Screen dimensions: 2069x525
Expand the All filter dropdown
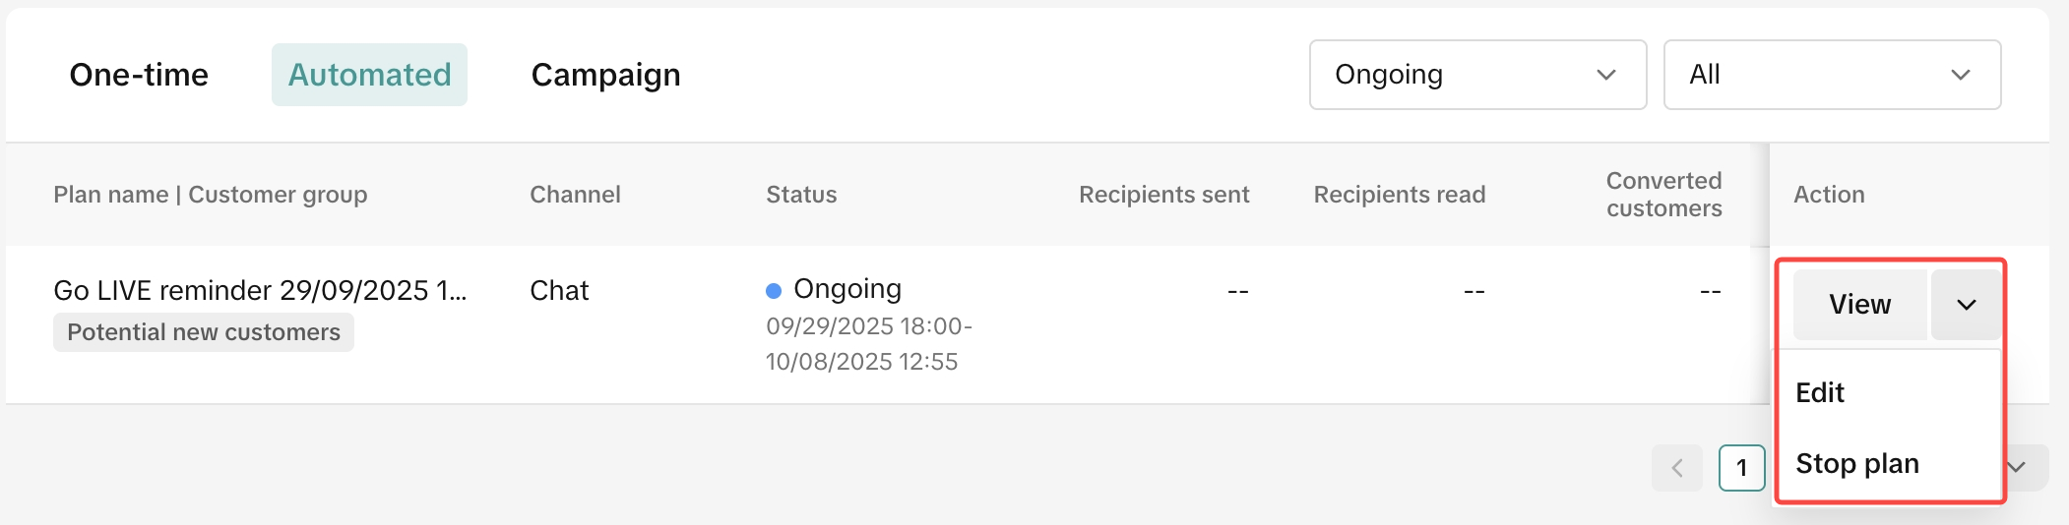1831,75
